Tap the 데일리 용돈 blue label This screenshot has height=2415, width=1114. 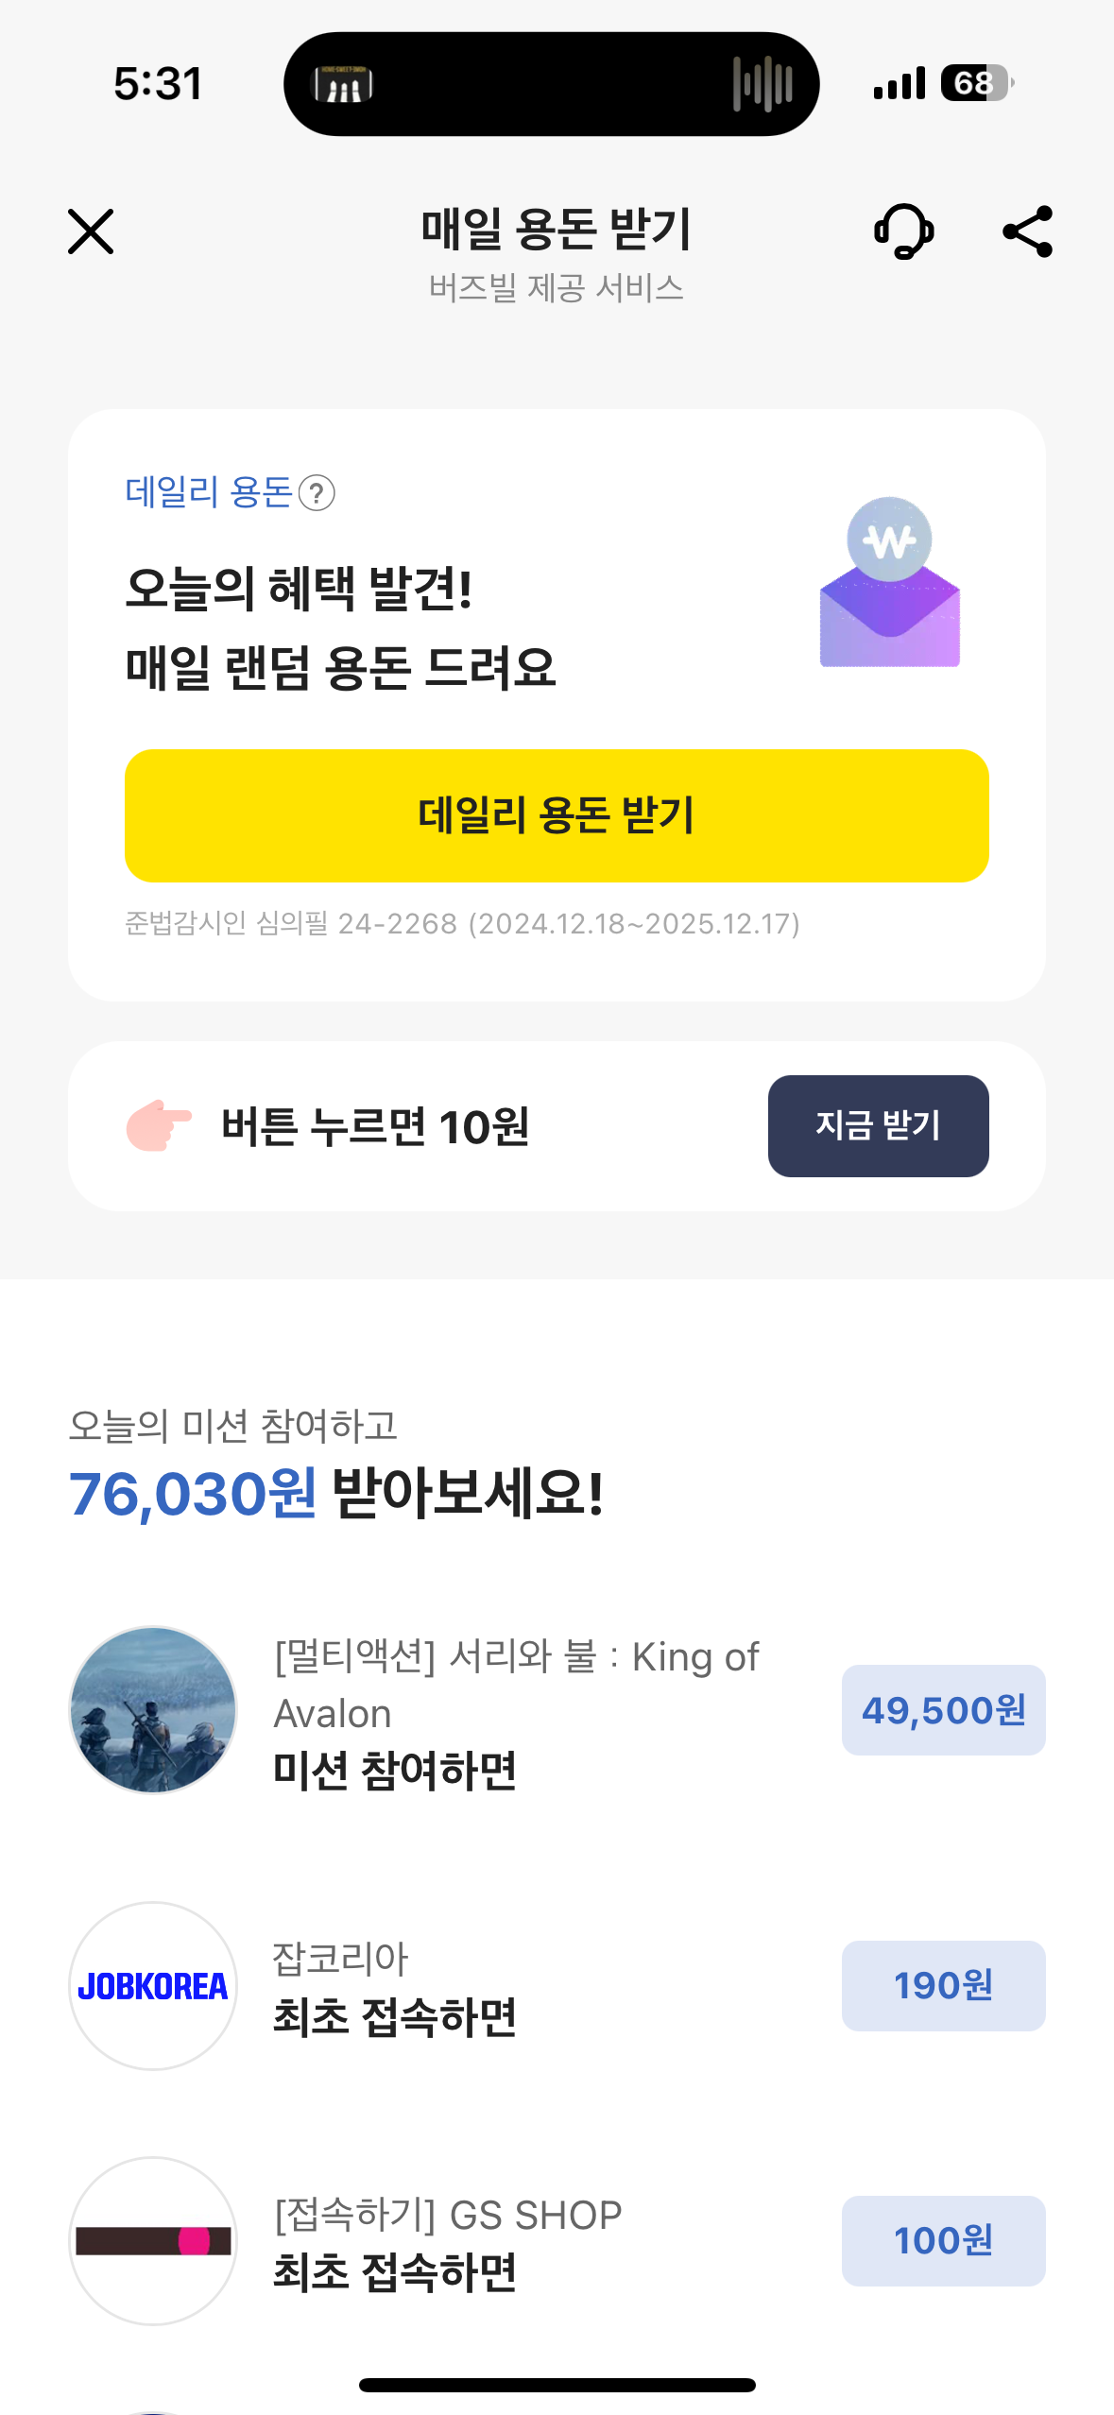(x=209, y=492)
